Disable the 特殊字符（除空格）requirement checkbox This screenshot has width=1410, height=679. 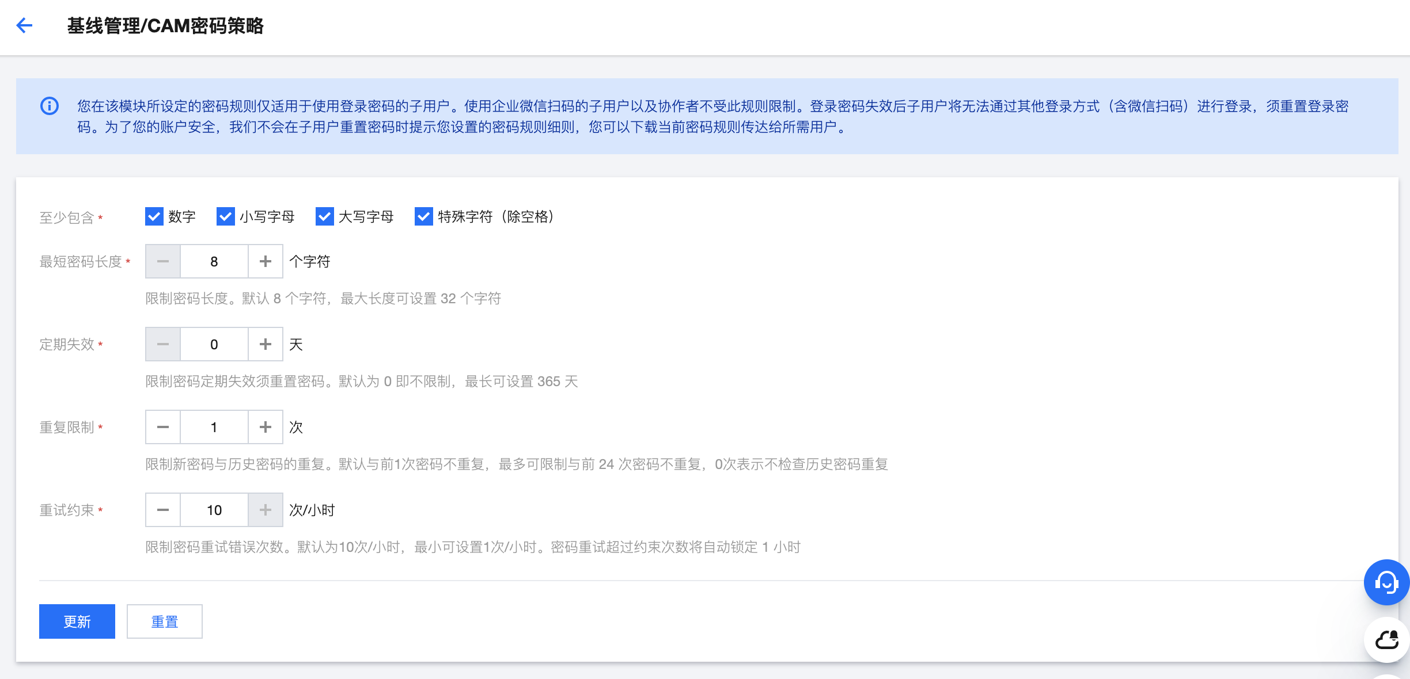coord(424,217)
